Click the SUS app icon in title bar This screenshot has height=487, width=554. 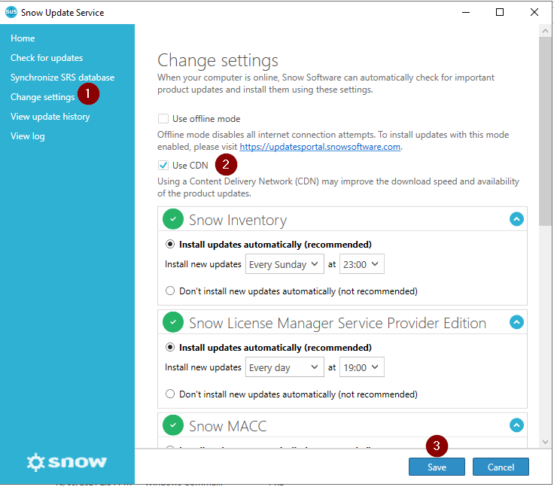point(11,12)
